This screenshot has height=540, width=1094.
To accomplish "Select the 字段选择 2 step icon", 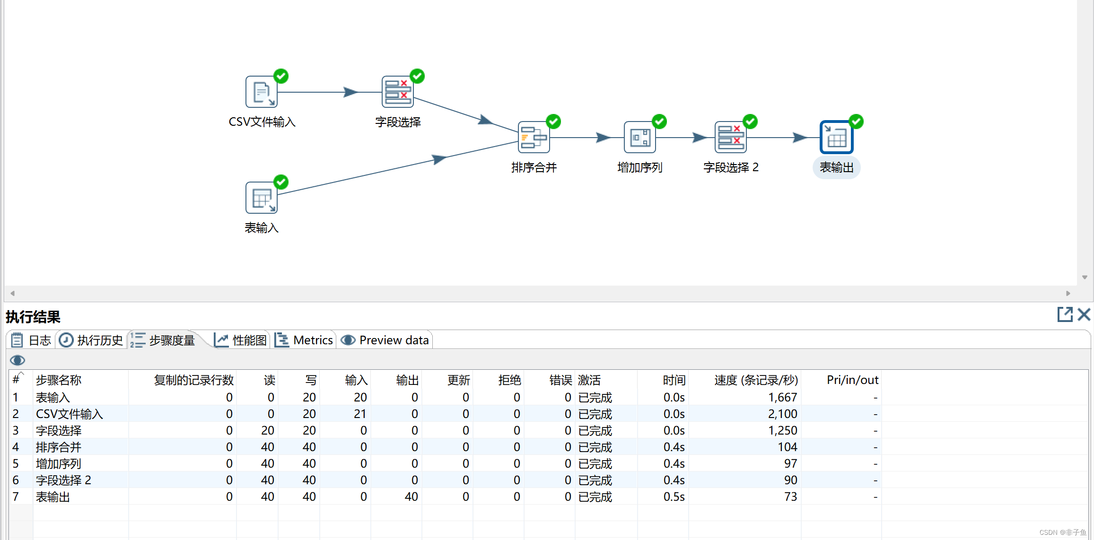I will pyautogui.click(x=730, y=137).
